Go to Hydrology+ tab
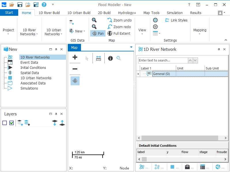Viewport: 230px width, 172px height. 127,13
